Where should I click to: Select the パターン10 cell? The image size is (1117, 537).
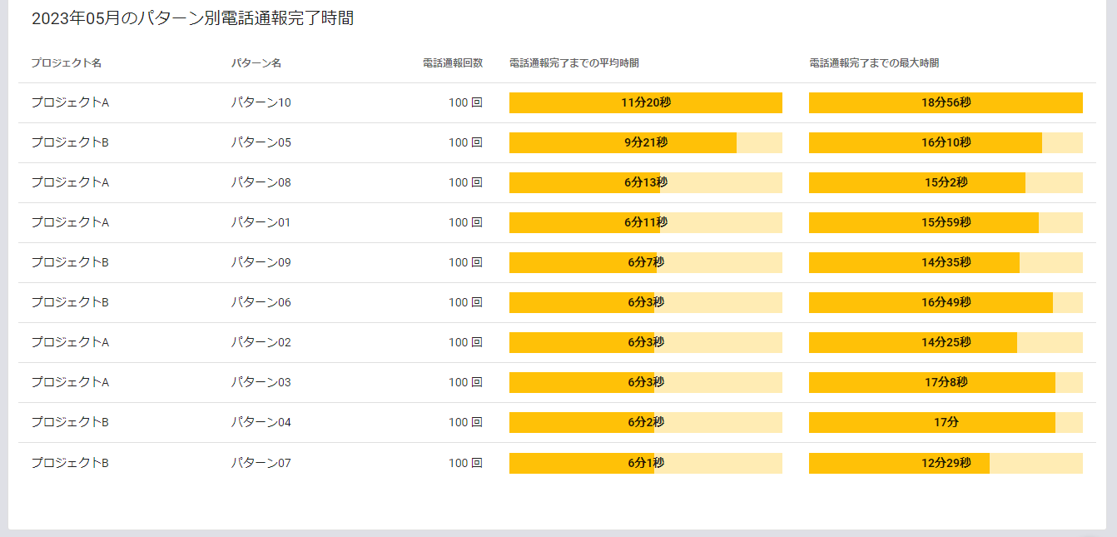[261, 103]
